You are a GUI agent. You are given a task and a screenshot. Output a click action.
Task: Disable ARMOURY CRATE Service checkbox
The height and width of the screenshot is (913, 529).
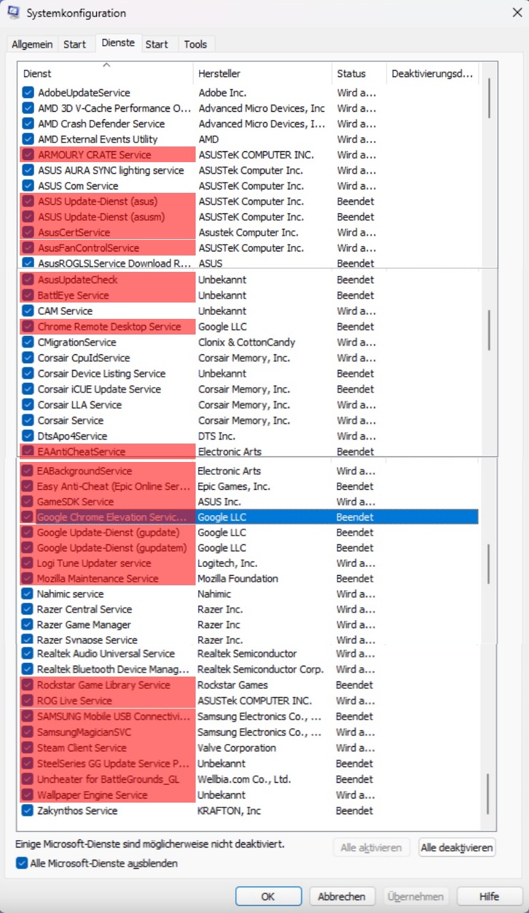coord(28,155)
